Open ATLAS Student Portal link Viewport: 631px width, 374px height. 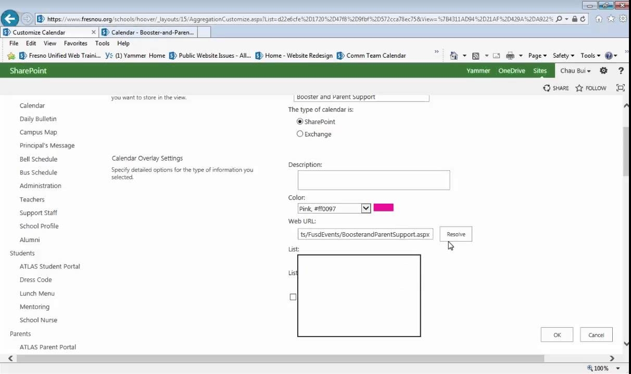tap(50, 266)
